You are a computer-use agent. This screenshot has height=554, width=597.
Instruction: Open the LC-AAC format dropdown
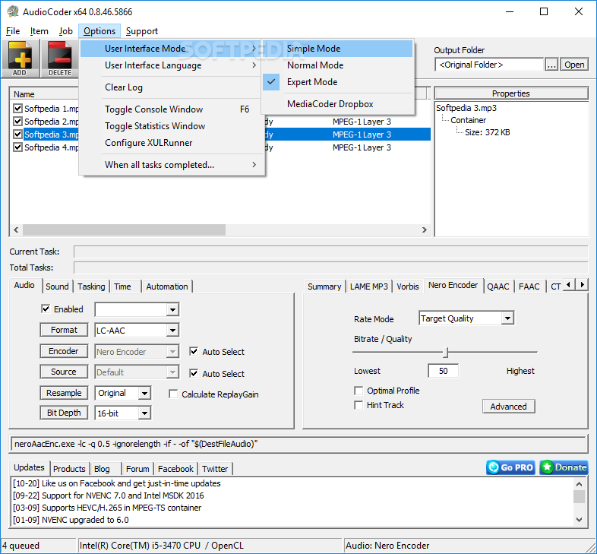[172, 331]
